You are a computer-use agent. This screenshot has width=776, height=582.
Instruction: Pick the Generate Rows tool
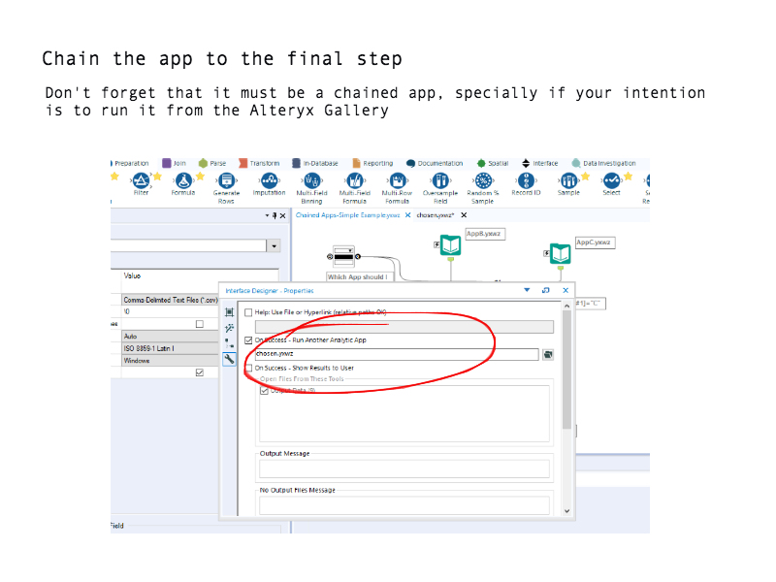coord(226,181)
